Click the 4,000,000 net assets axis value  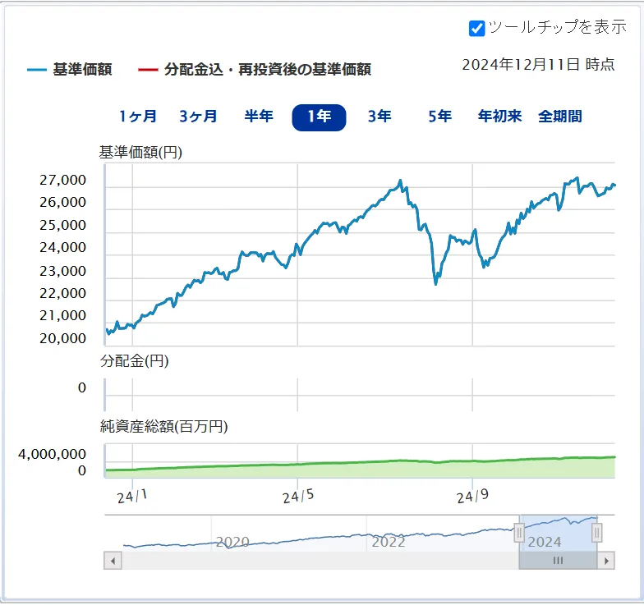point(53,454)
